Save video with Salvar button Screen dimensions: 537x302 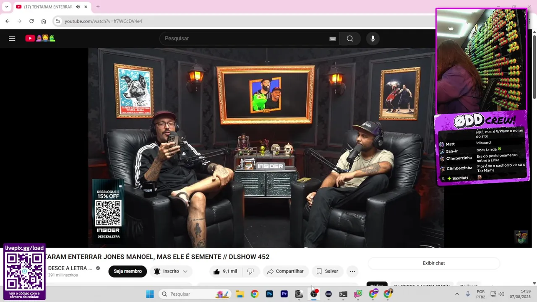click(x=327, y=271)
